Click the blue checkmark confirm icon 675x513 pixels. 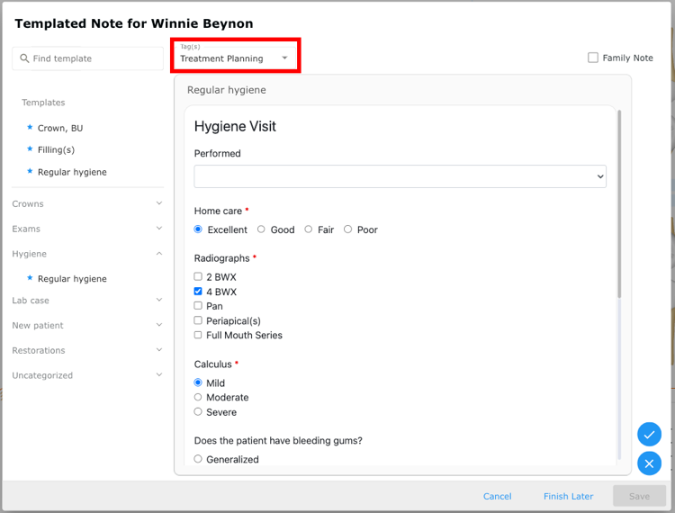(x=649, y=434)
